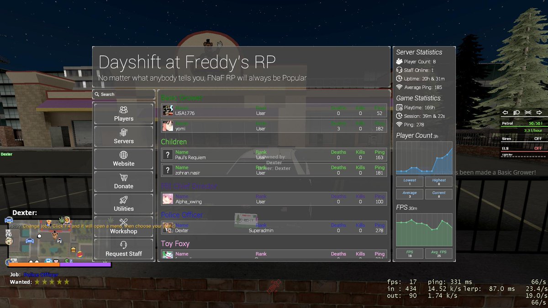Click the right turn signal arrow icon
Viewport: 548px width, 308px height.
pos(539,113)
